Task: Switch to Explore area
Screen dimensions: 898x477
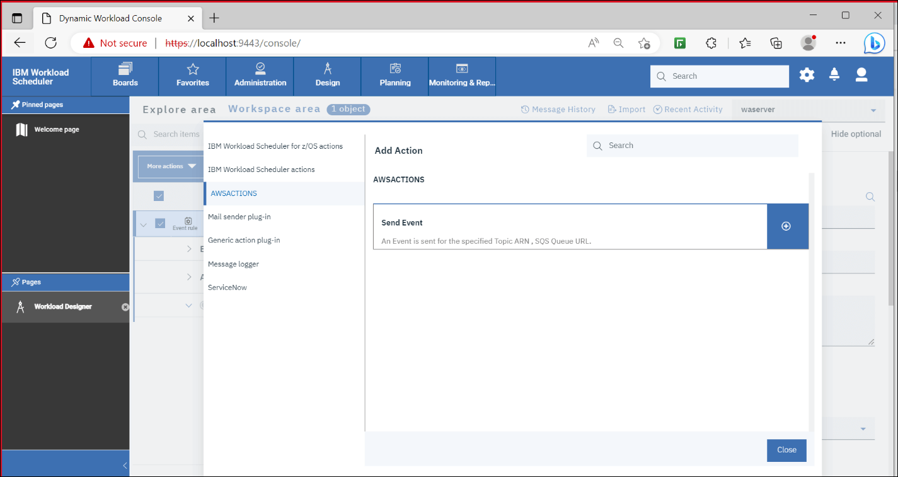Action: point(179,110)
